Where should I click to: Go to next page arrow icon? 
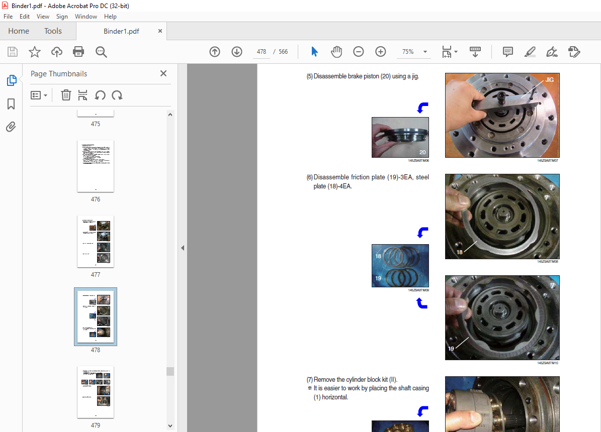point(237,52)
